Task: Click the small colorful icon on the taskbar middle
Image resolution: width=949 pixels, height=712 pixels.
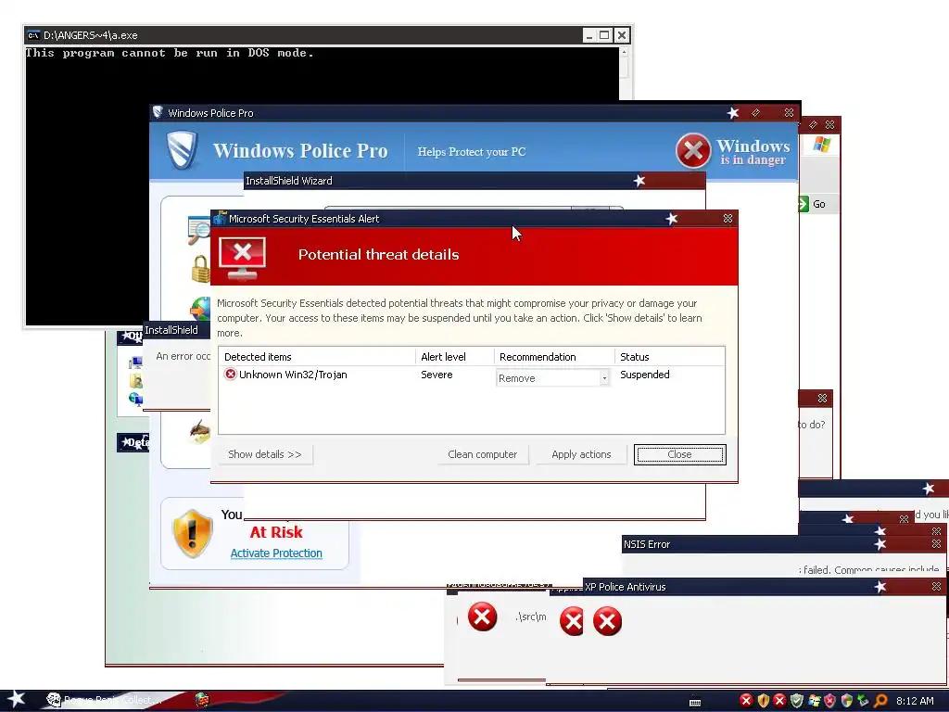Action: (x=202, y=700)
